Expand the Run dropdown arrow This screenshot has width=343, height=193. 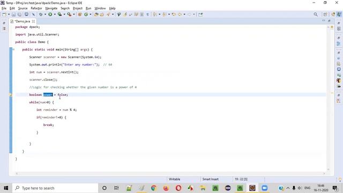click(x=55, y=14)
